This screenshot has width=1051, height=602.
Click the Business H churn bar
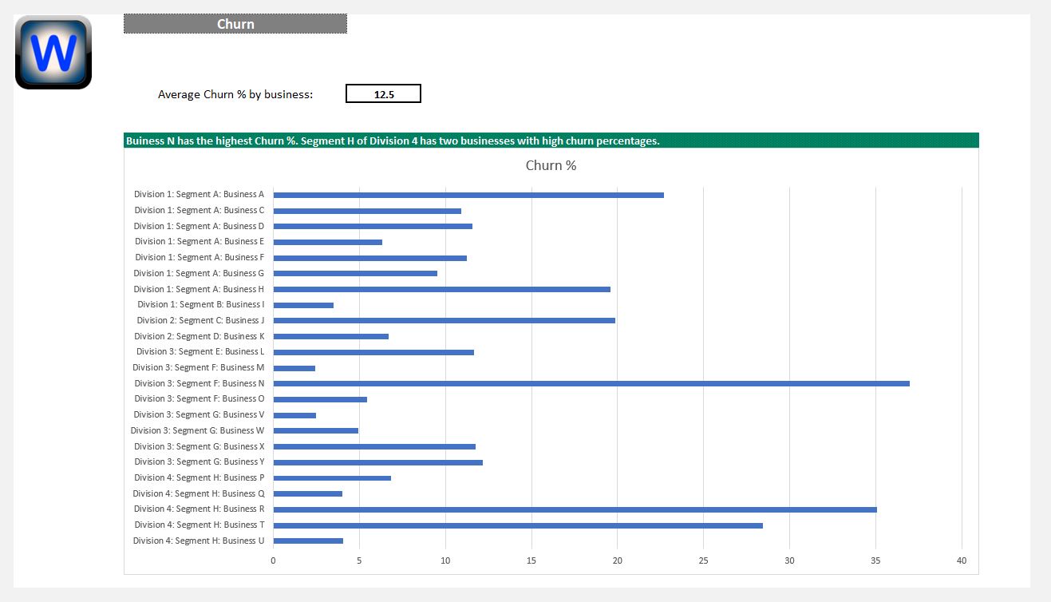coord(441,289)
